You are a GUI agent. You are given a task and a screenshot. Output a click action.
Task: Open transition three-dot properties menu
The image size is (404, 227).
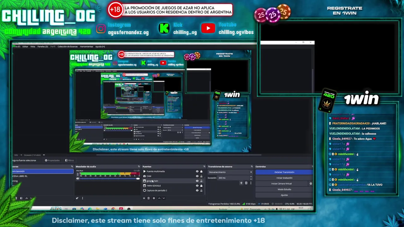point(251,183)
